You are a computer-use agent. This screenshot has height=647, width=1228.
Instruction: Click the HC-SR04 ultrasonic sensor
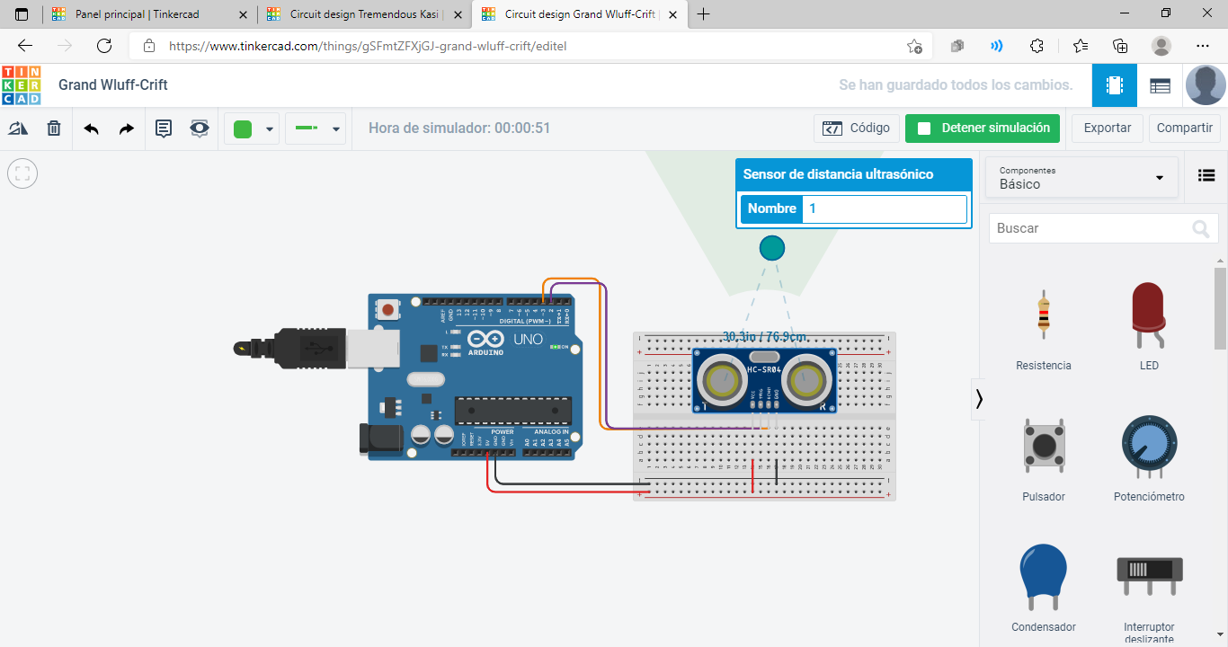click(x=764, y=381)
